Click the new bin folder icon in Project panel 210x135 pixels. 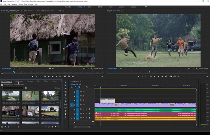(52, 127)
